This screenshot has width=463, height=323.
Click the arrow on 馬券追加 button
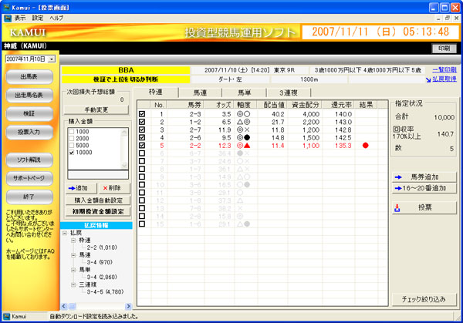399,176
